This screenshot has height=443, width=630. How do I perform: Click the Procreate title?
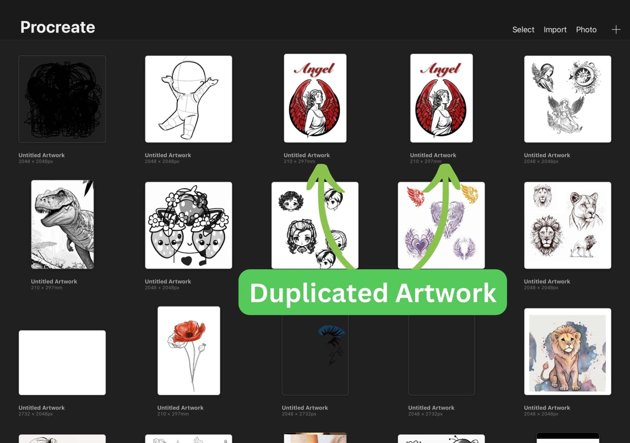point(57,27)
